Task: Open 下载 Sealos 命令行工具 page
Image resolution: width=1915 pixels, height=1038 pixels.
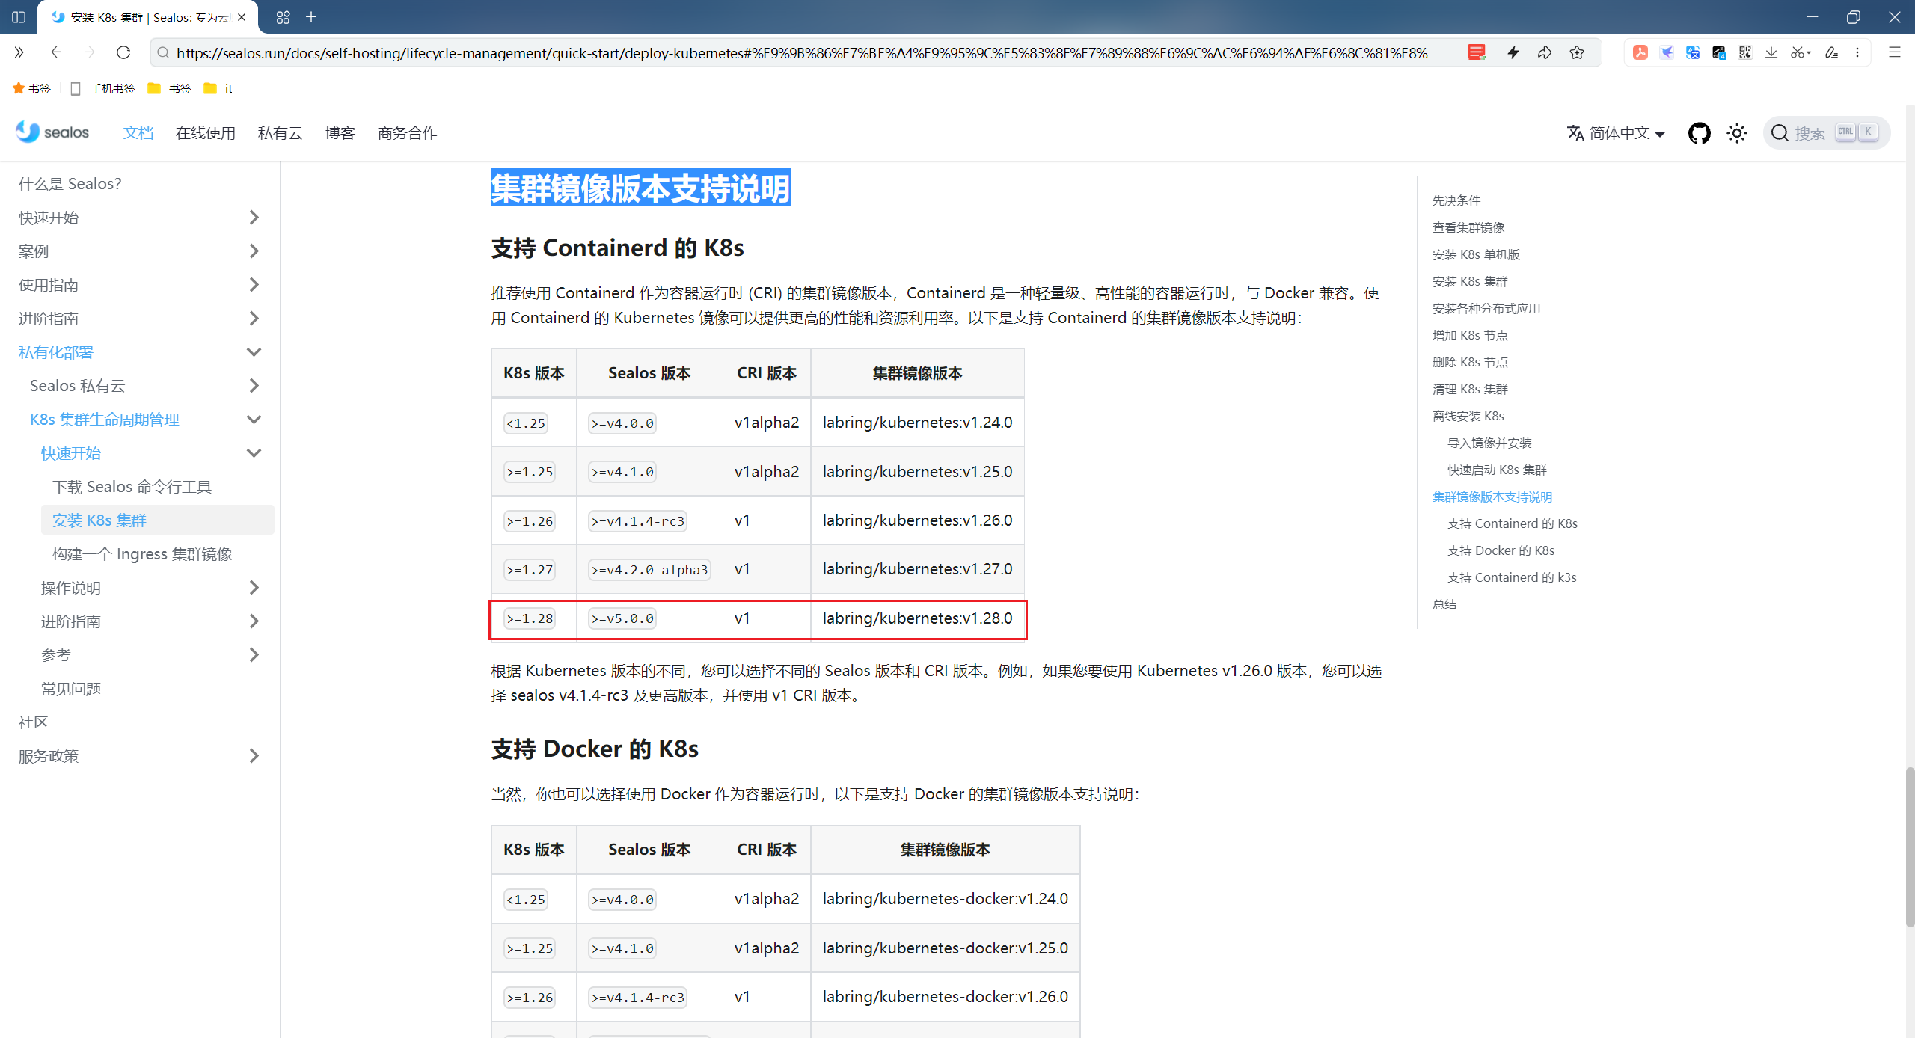Action: tap(132, 487)
